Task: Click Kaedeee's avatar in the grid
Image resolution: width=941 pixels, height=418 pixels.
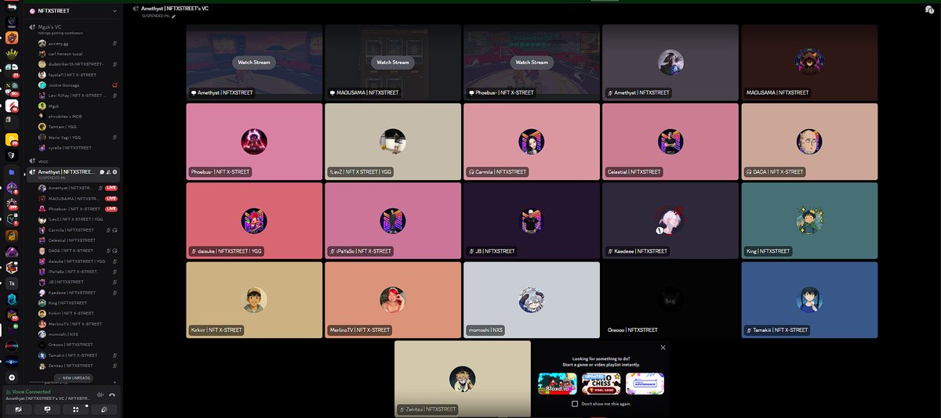Action: coord(670,221)
